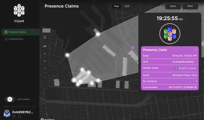
Task: Zoom out the map with minus button
Action: tap(45, 85)
